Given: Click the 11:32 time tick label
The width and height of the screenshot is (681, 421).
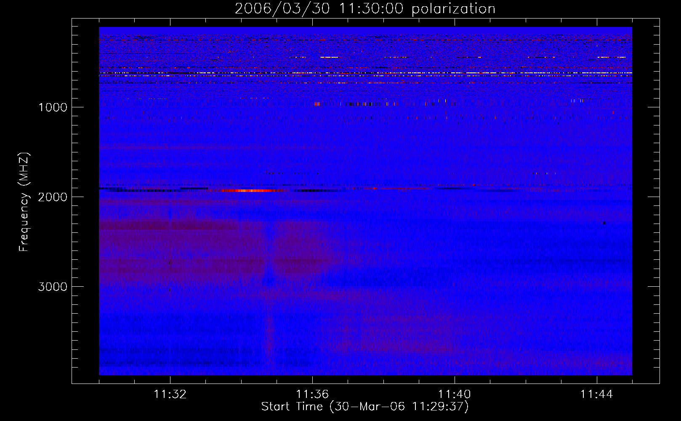Looking at the screenshot, I should click(170, 394).
